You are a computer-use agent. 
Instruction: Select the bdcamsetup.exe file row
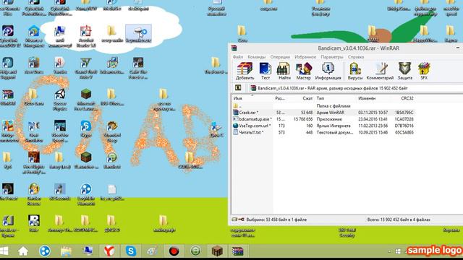[323, 119]
